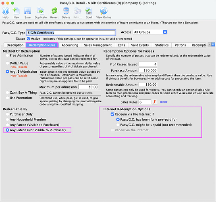Choose Purchaser Only redeemable option
Viewport: 216px width, 202px height.
tap(7, 114)
